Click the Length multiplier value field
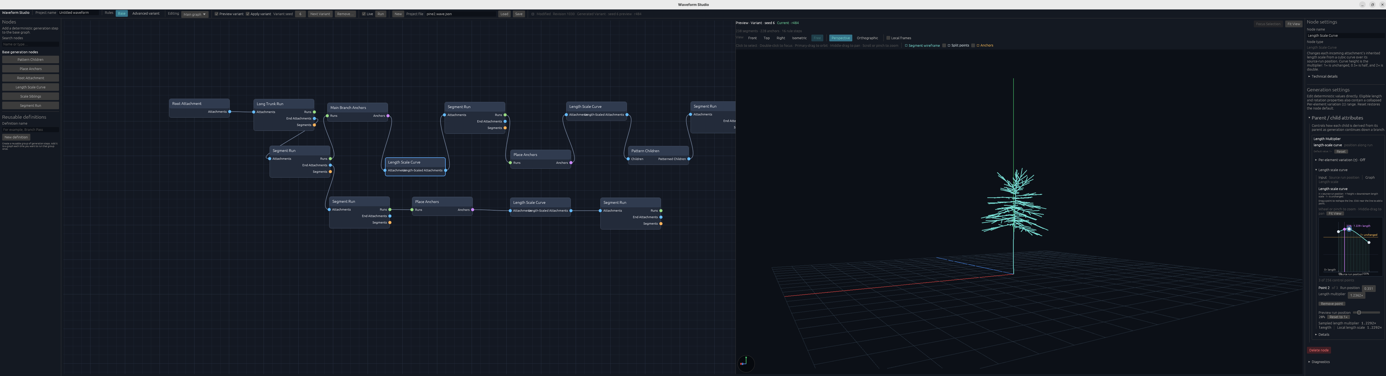This screenshot has height=376, width=1386. [1356, 295]
